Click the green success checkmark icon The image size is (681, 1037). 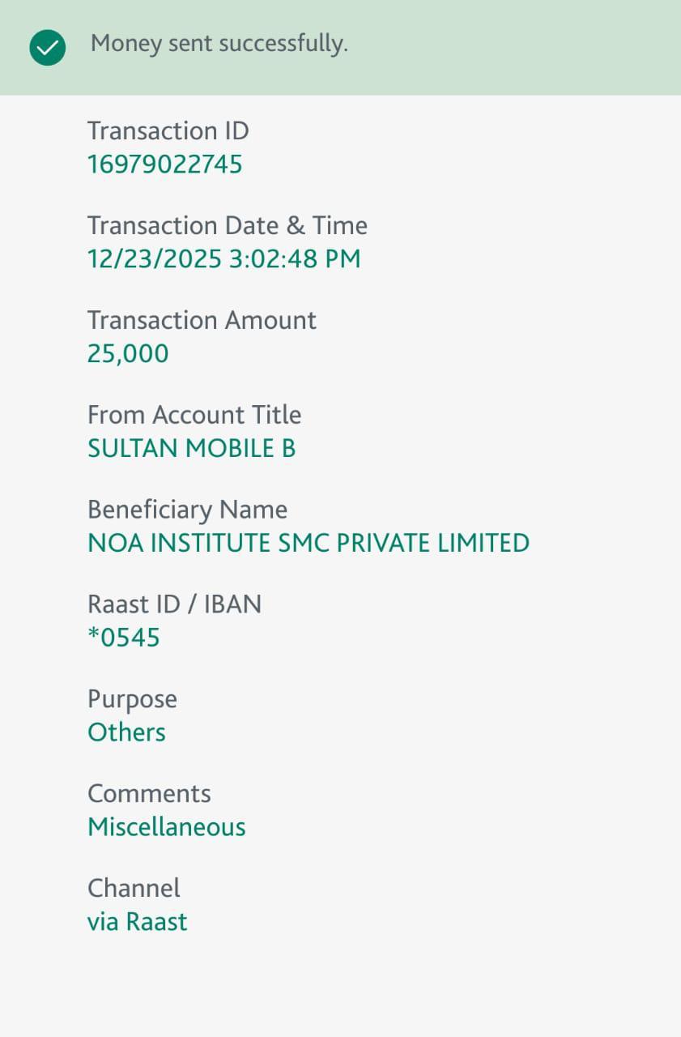(48, 48)
